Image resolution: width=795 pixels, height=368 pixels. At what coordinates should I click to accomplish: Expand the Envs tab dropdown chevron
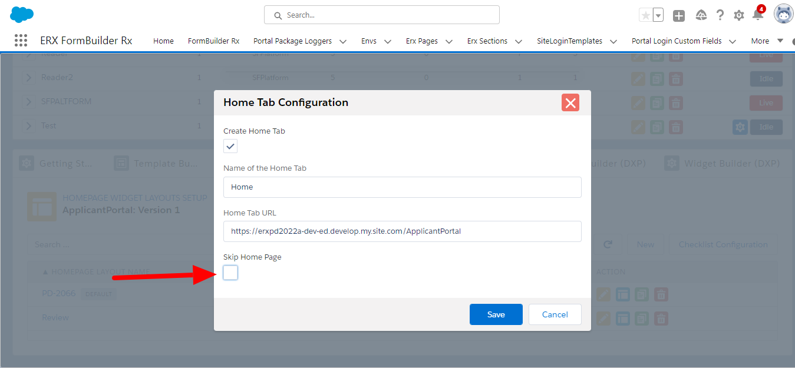pos(388,41)
